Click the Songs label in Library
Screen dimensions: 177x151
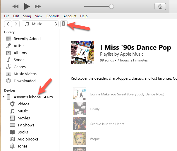19,60
